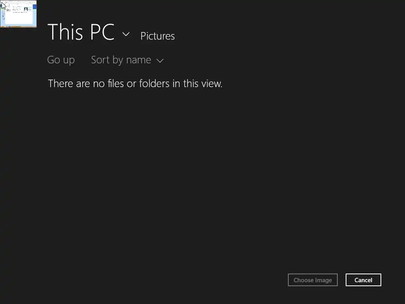The image size is (405, 304).
Task: Click the chevron beside This PC
Action: (126, 34)
